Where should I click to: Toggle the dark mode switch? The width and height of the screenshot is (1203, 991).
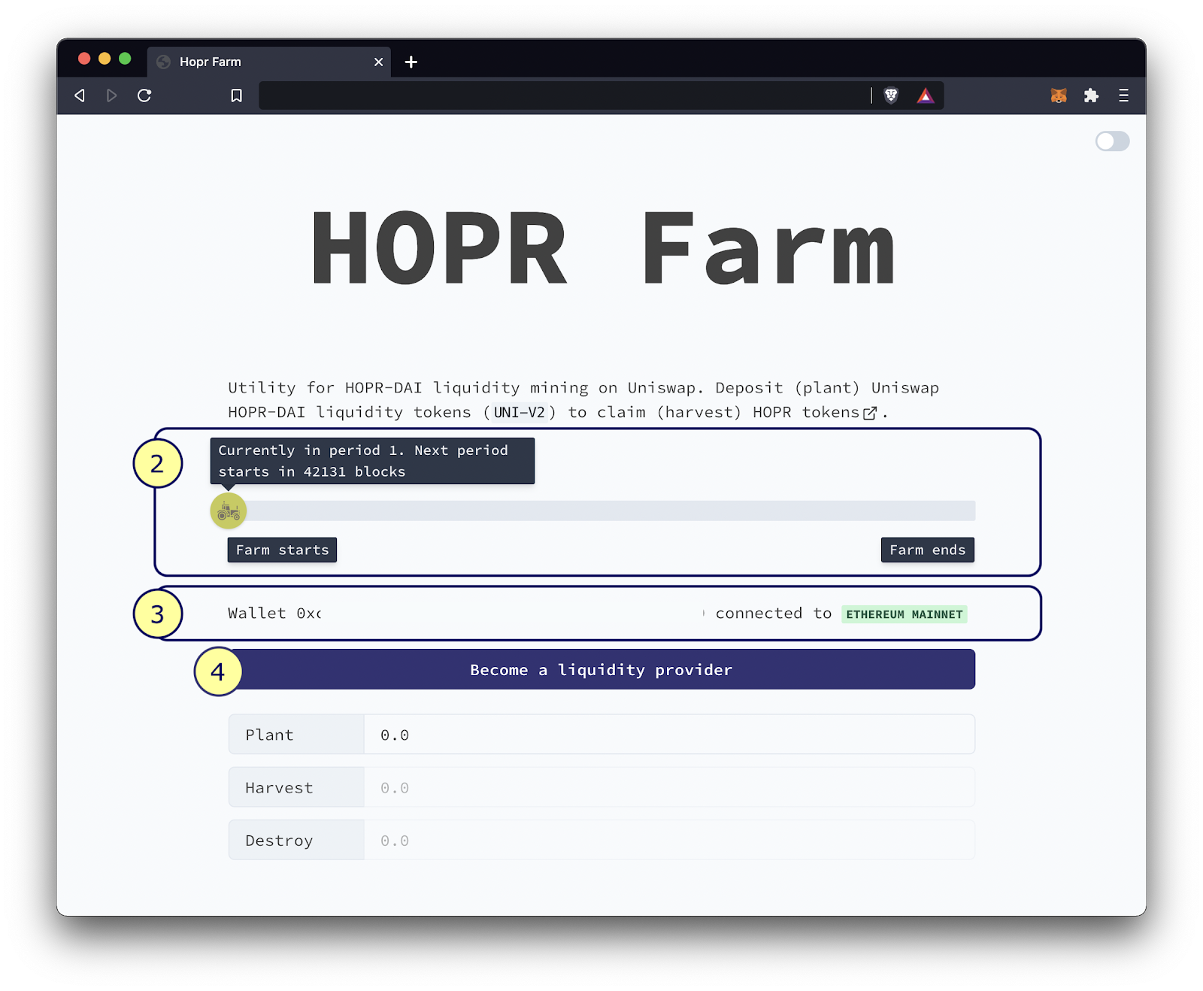[x=1112, y=141]
